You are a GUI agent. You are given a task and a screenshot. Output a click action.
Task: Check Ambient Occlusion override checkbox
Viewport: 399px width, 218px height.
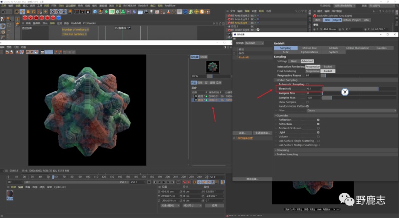tap(318, 128)
